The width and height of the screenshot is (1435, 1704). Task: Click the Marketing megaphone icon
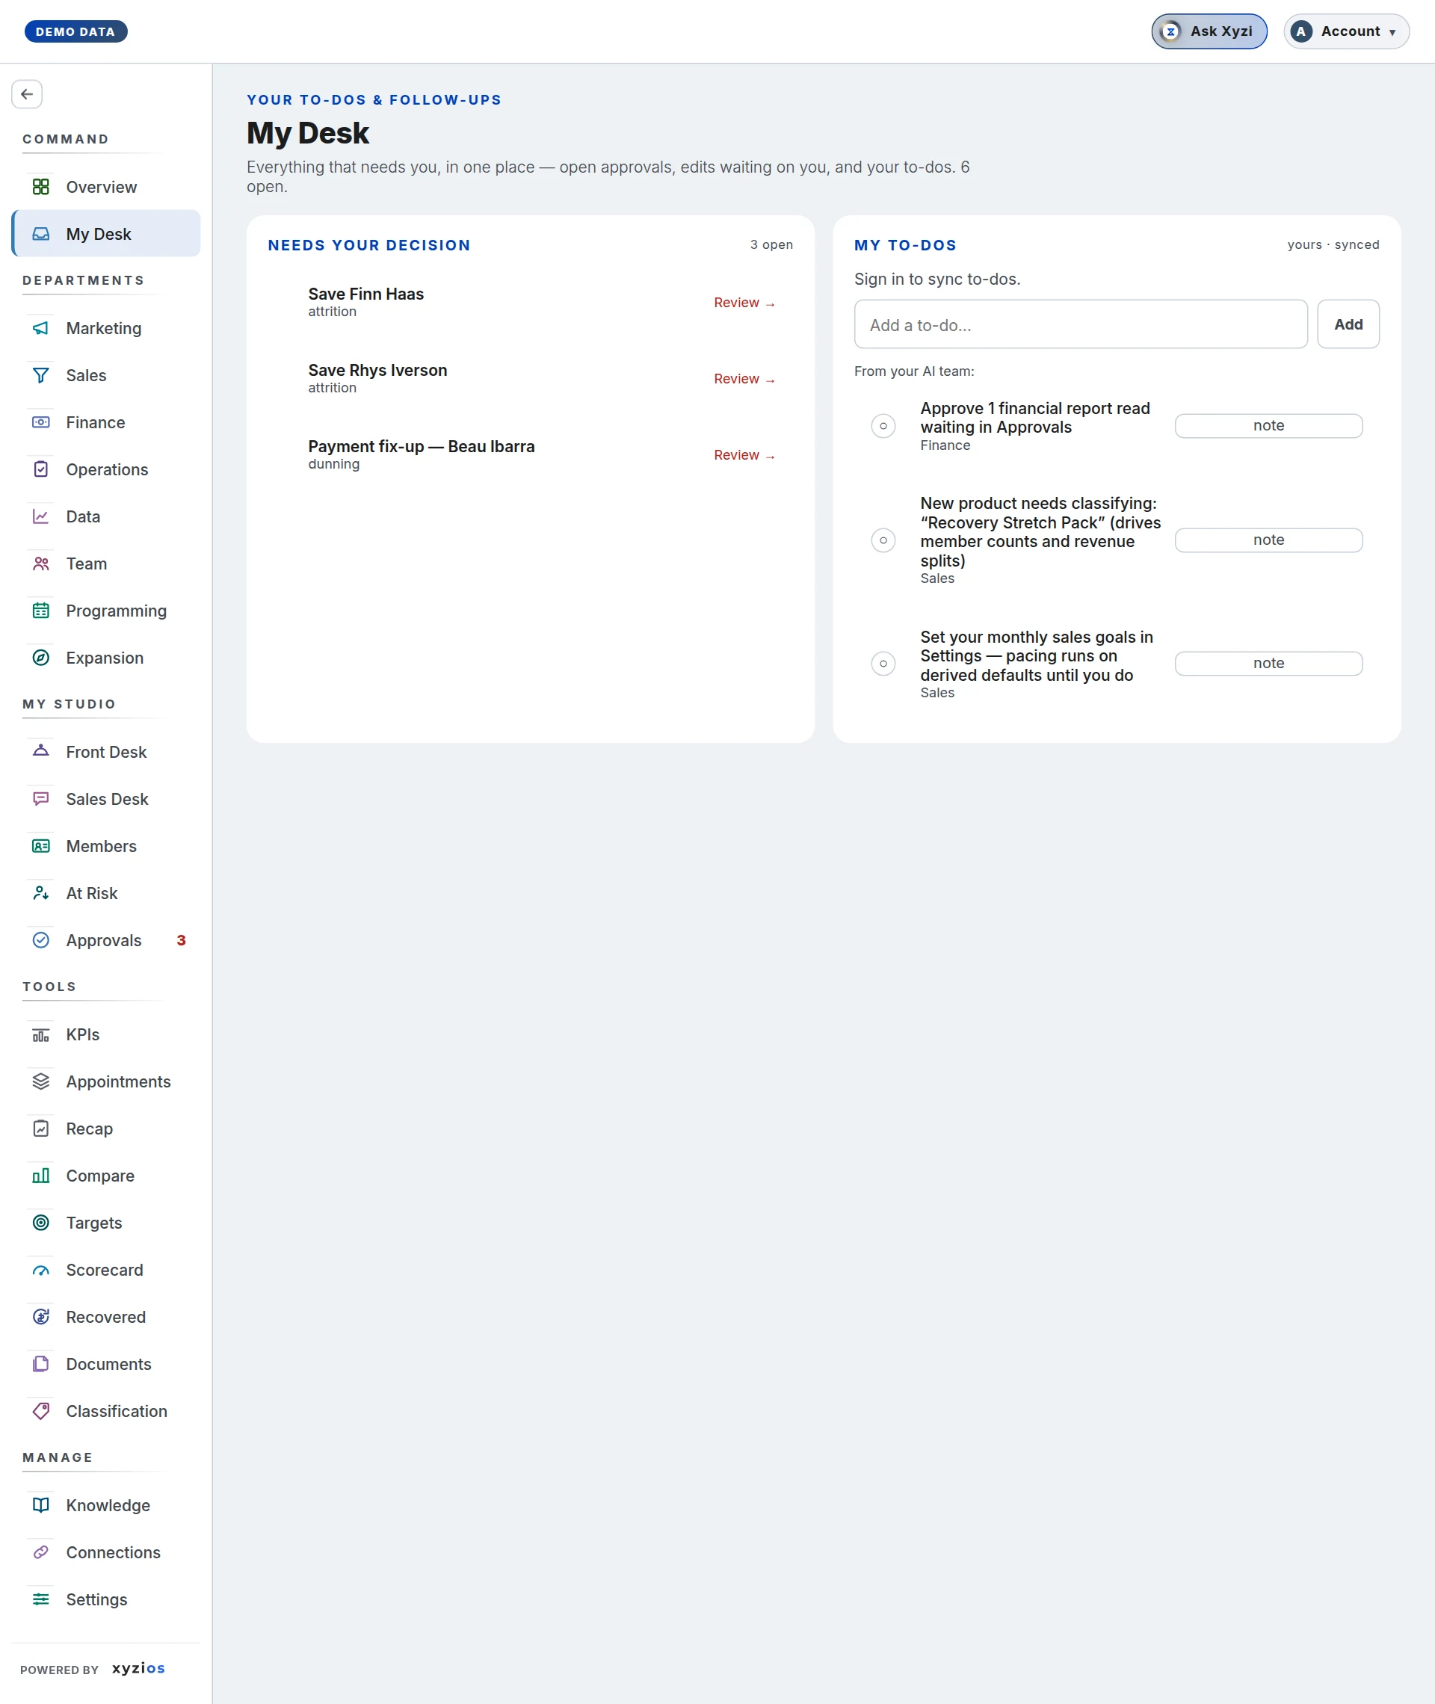(40, 329)
